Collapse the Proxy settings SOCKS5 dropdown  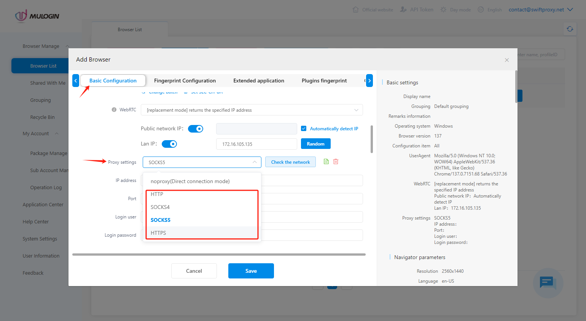coord(202,162)
